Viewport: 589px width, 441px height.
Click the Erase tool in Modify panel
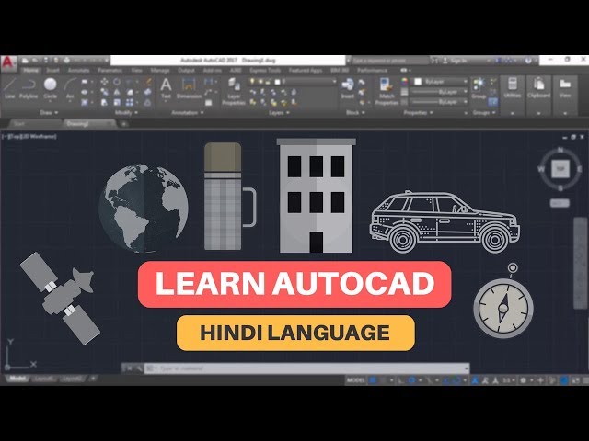(148, 82)
